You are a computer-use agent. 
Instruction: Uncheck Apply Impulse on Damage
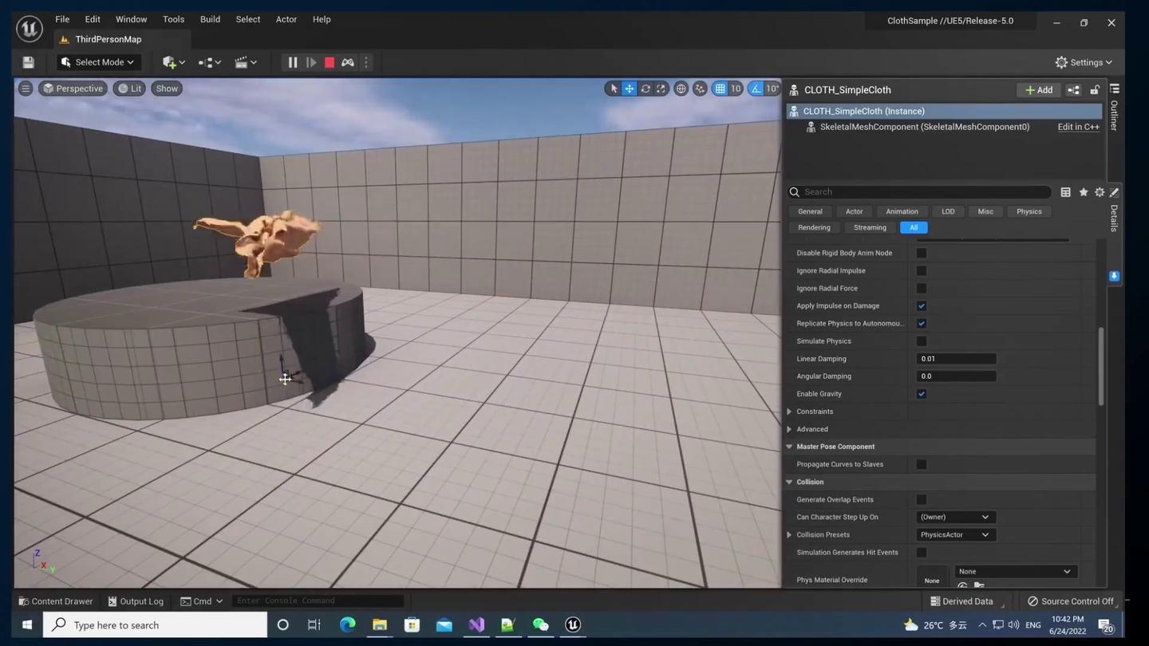tap(922, 306)
